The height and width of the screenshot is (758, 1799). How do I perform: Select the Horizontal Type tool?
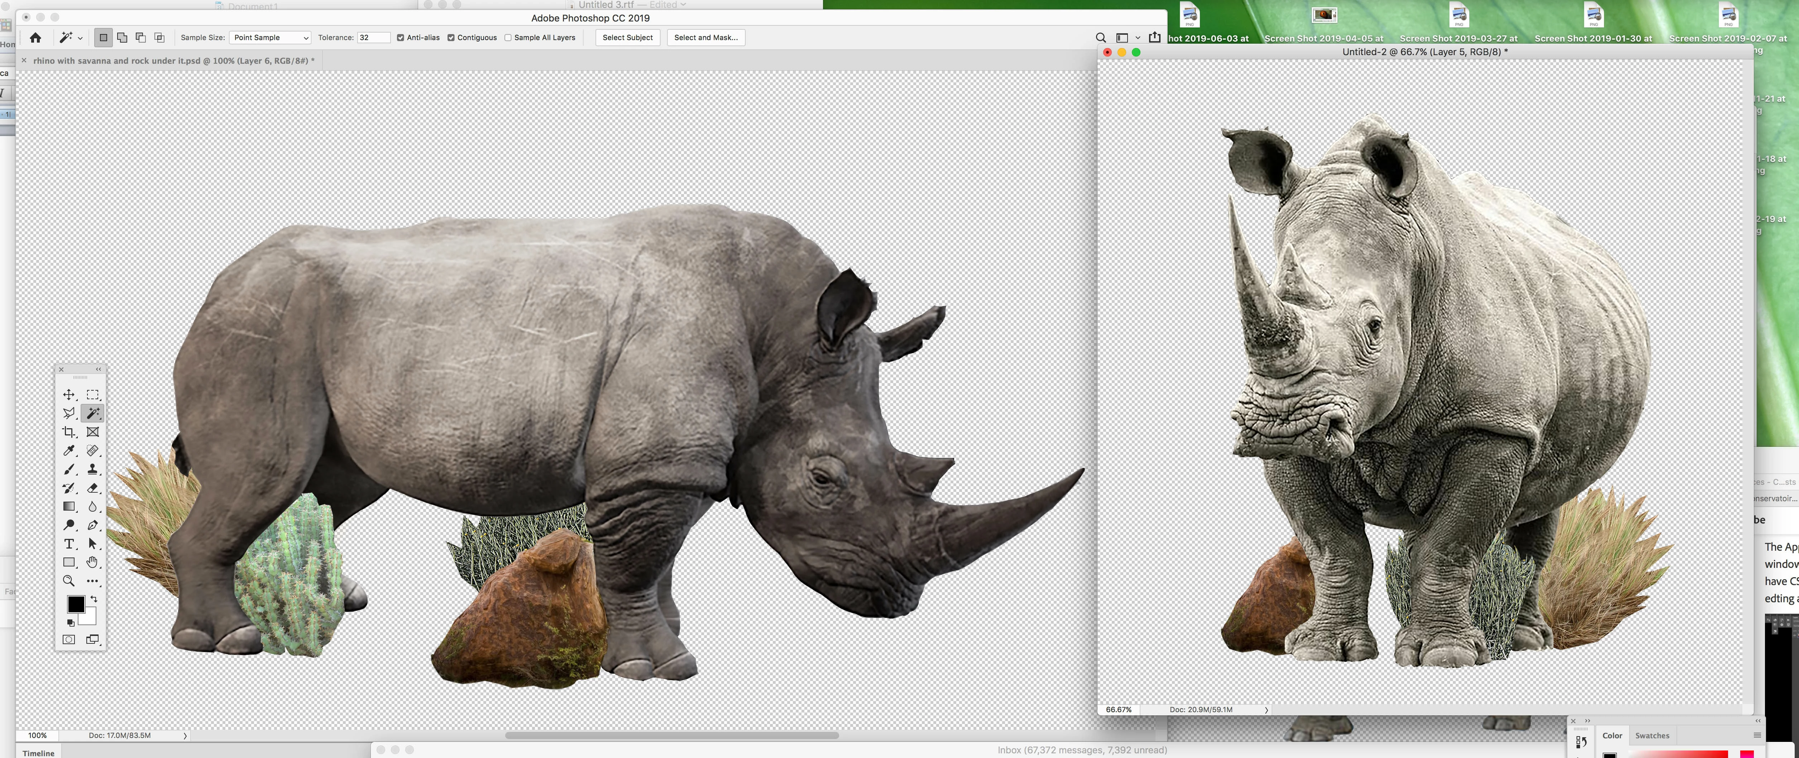68,544
